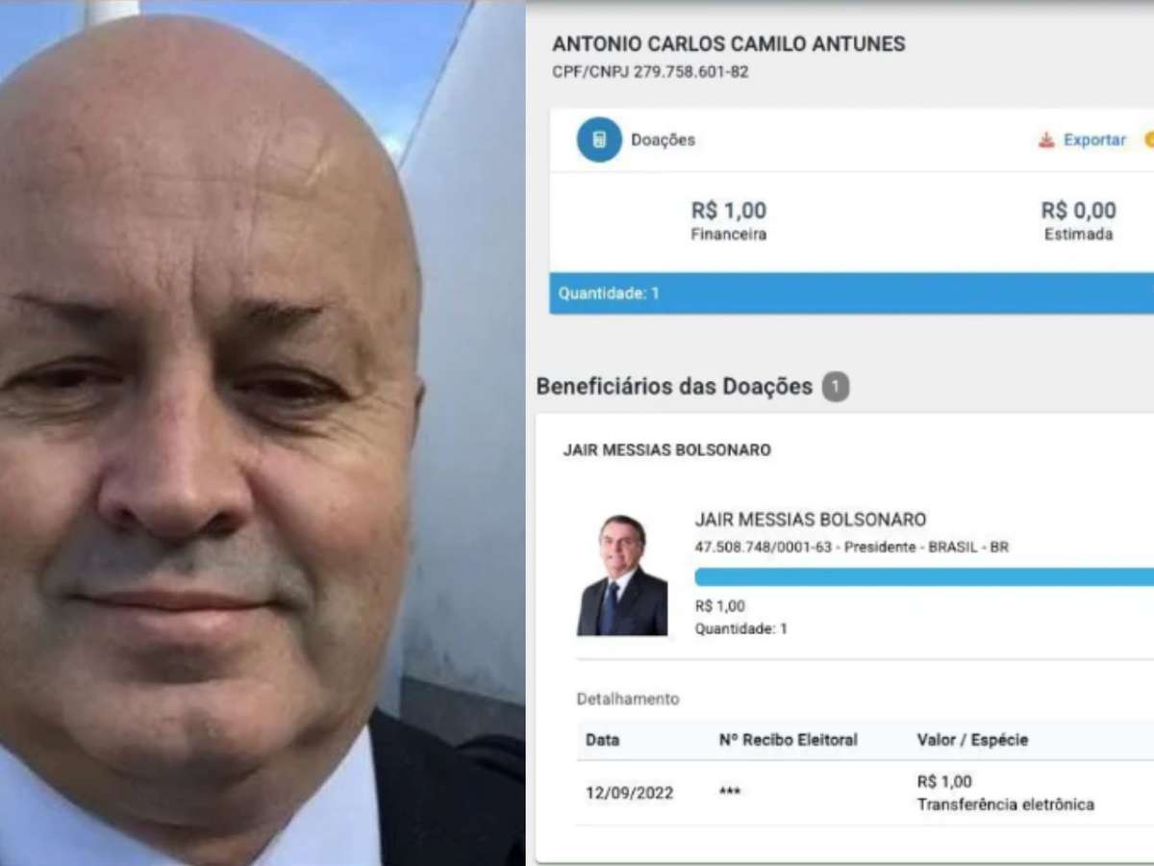Click the large selfie photo on left
Image resolution: width=1154 pixels, height=866 pixels.
point(263,433)
